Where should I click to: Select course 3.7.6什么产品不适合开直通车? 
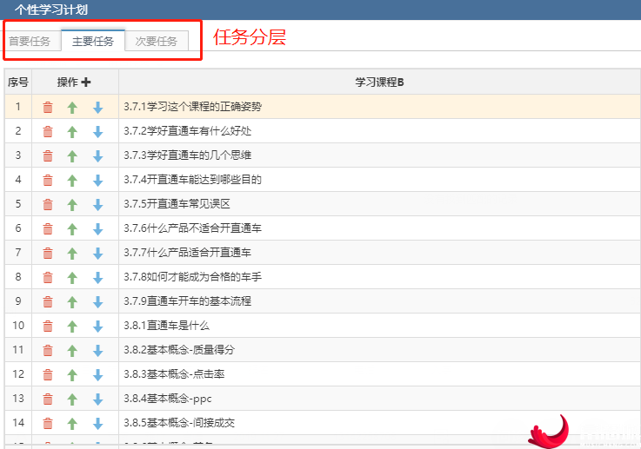click(x=192, y=228)
